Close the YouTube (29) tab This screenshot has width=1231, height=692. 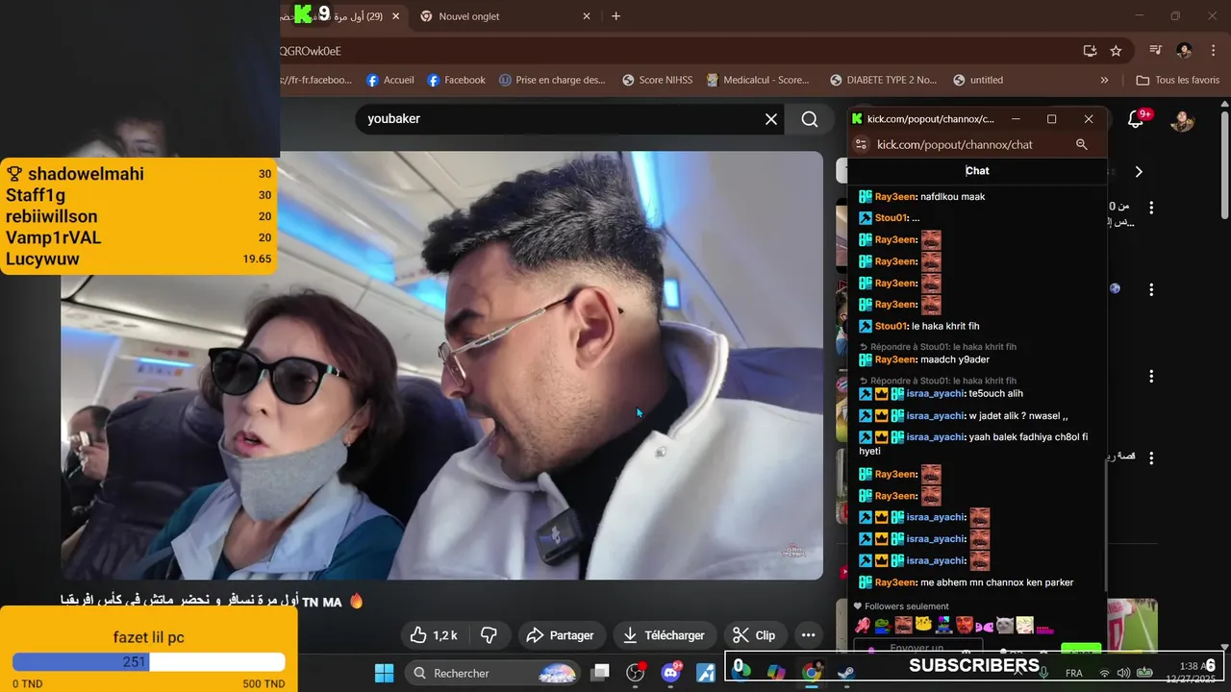pos(396,16)
